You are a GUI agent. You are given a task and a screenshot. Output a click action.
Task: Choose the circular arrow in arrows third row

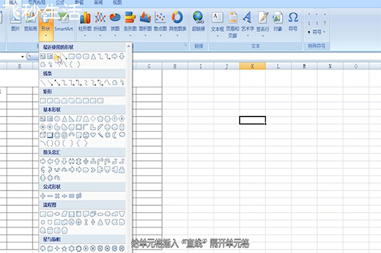(x=57, y=178)
